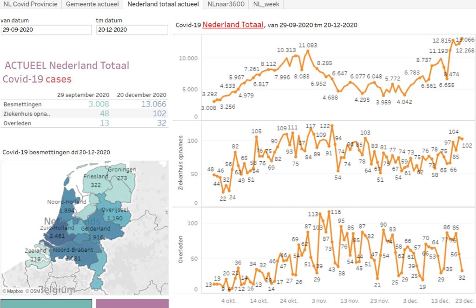Click the 'van datum' date input field
476x308 pixels.
46,29
